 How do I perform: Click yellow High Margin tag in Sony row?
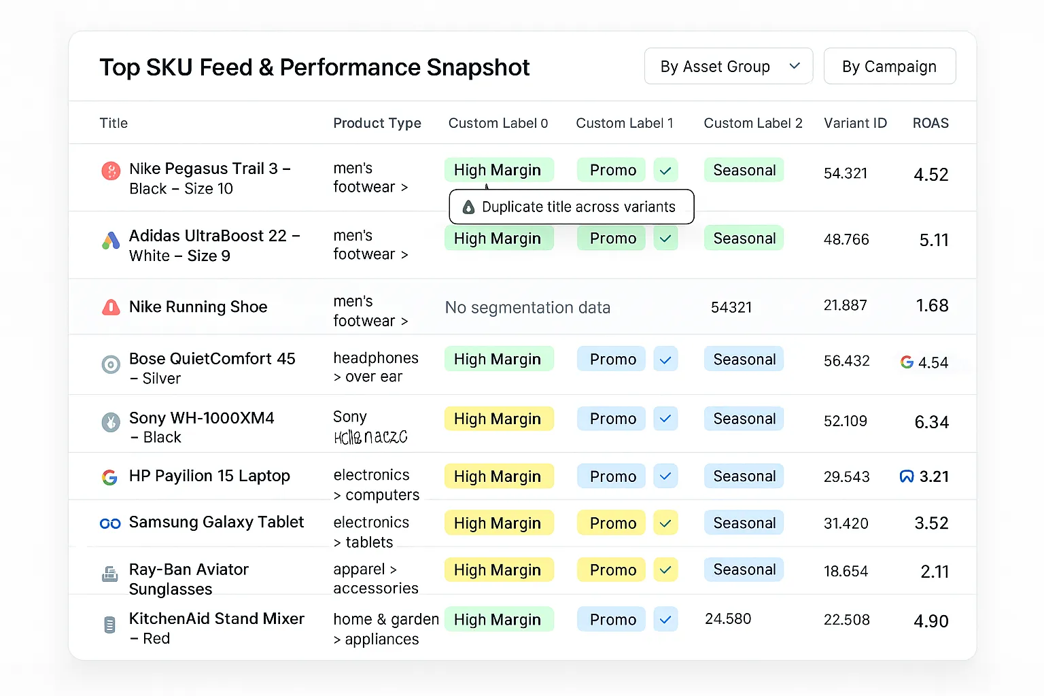tap(499, 418)
